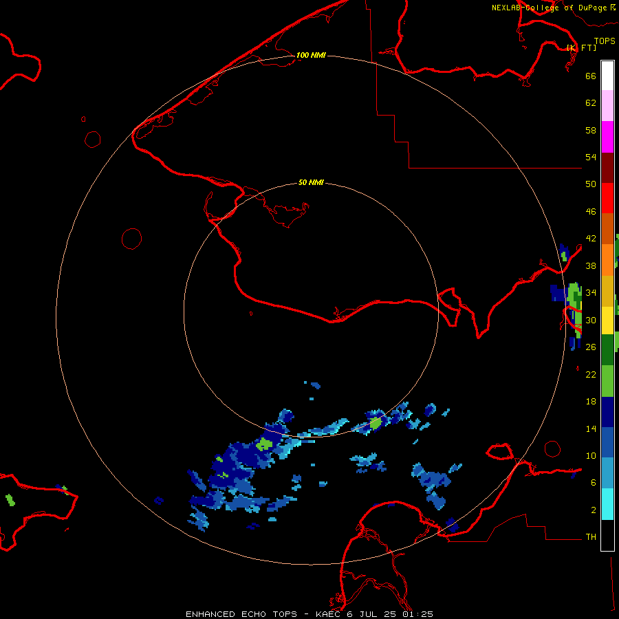
Task: Click the 58 legend value
Action: pos(591,130)
